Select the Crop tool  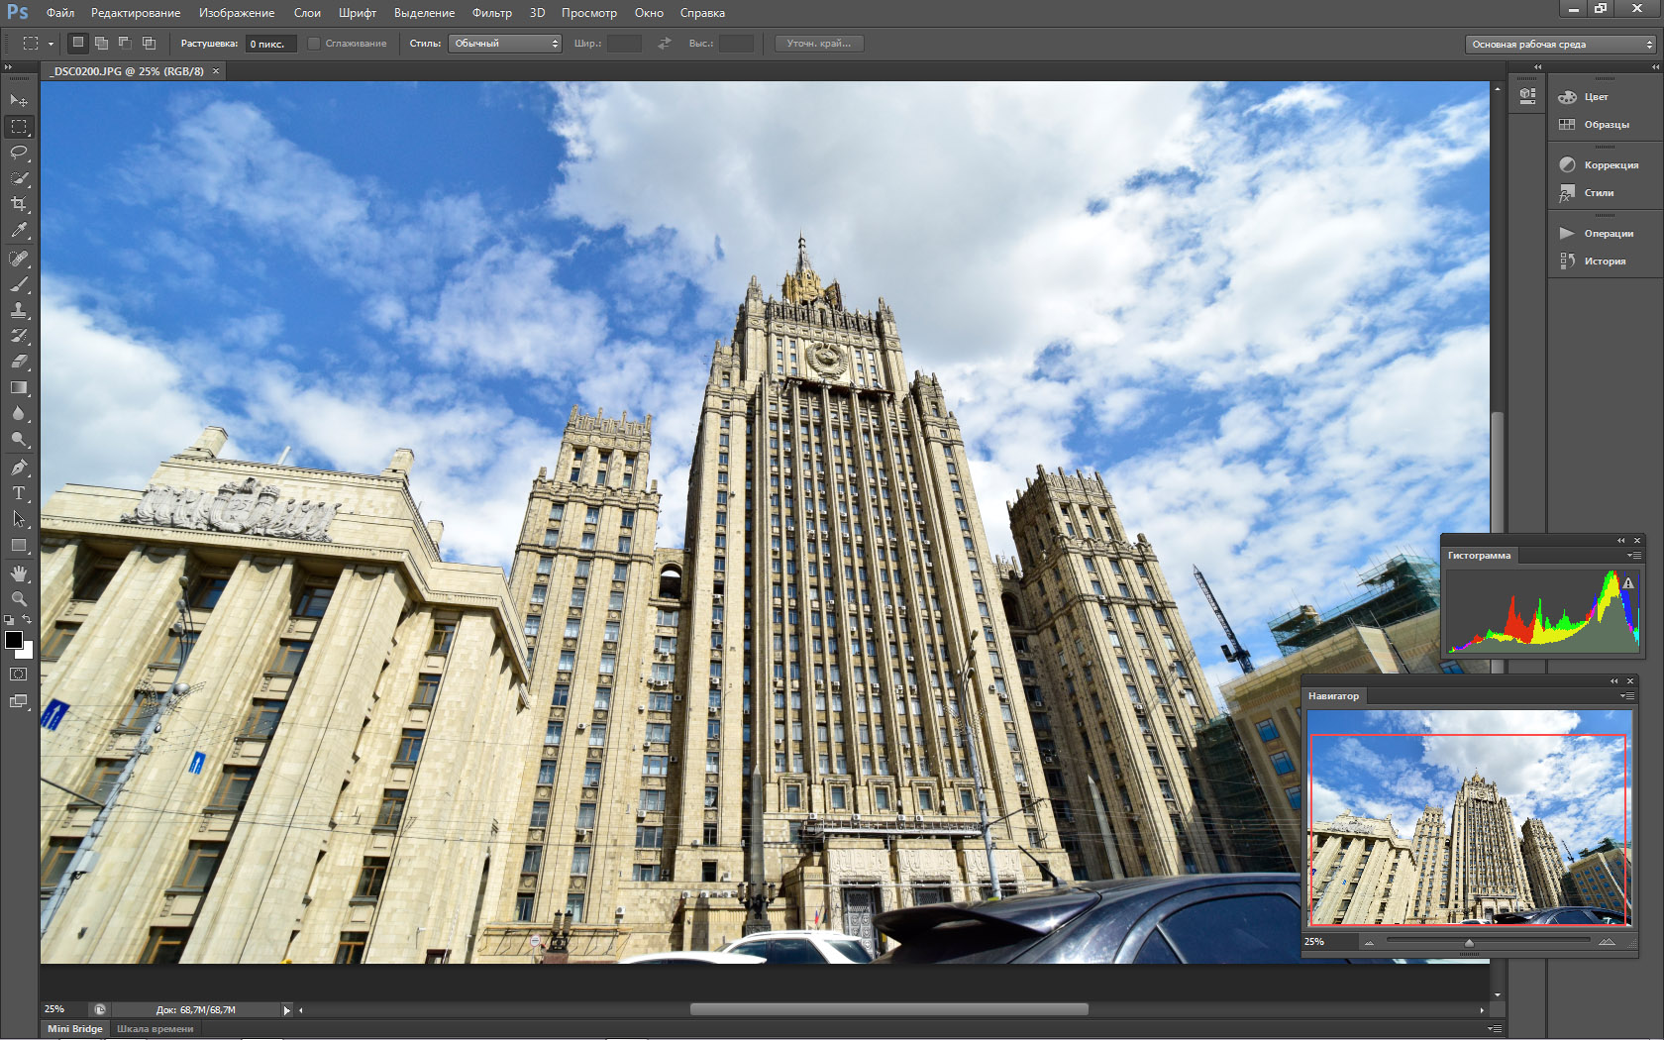[19, 204]
